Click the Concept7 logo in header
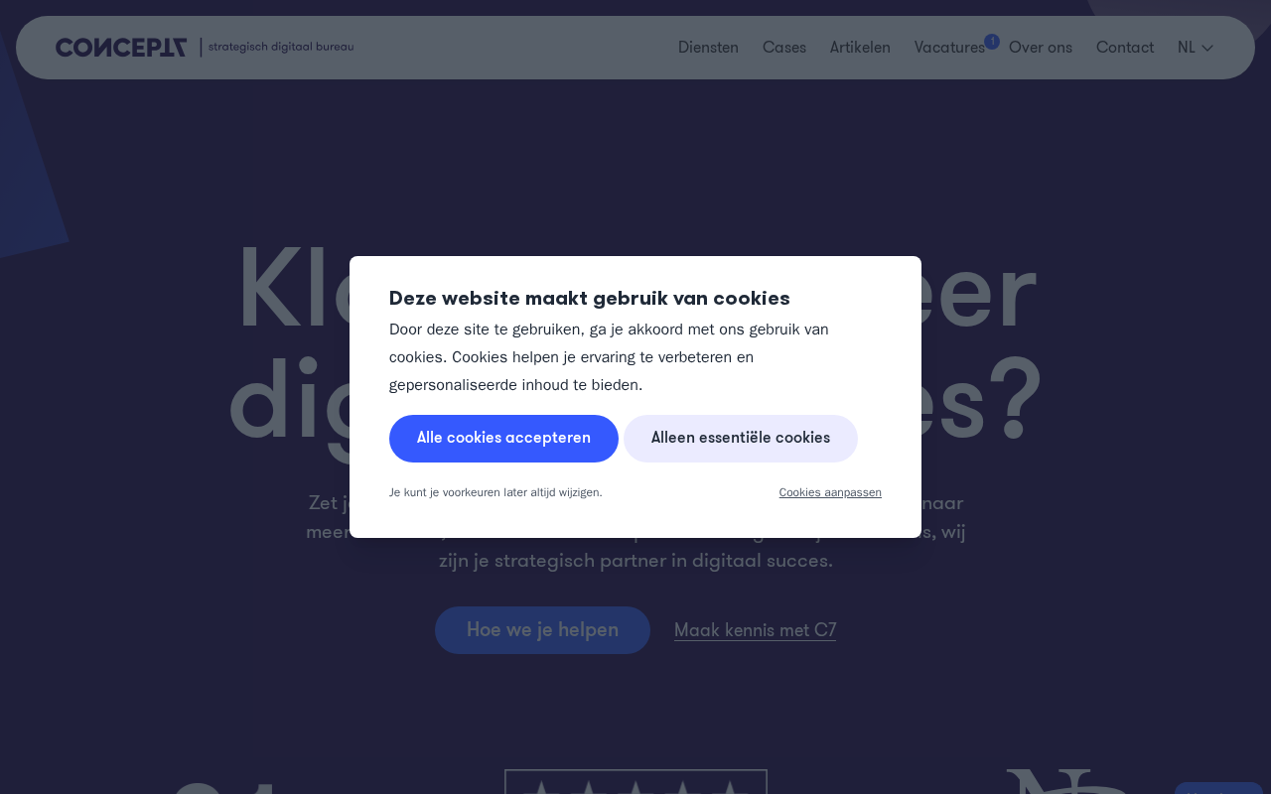The height and width of the screenshot is (794, 1271). [121, 48]
